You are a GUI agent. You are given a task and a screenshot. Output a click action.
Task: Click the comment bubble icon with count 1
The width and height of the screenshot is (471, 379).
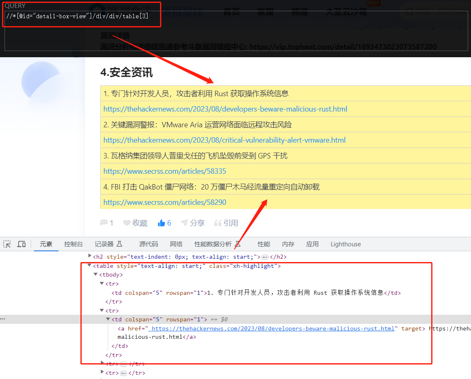point(104,223)
